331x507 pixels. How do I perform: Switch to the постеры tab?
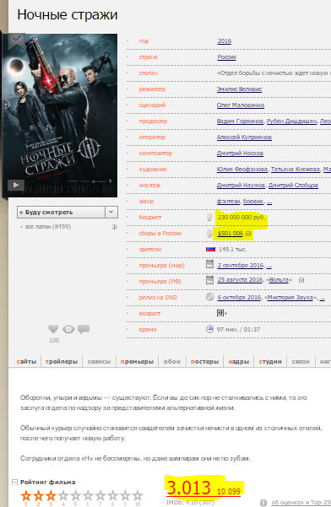[204, 362]
